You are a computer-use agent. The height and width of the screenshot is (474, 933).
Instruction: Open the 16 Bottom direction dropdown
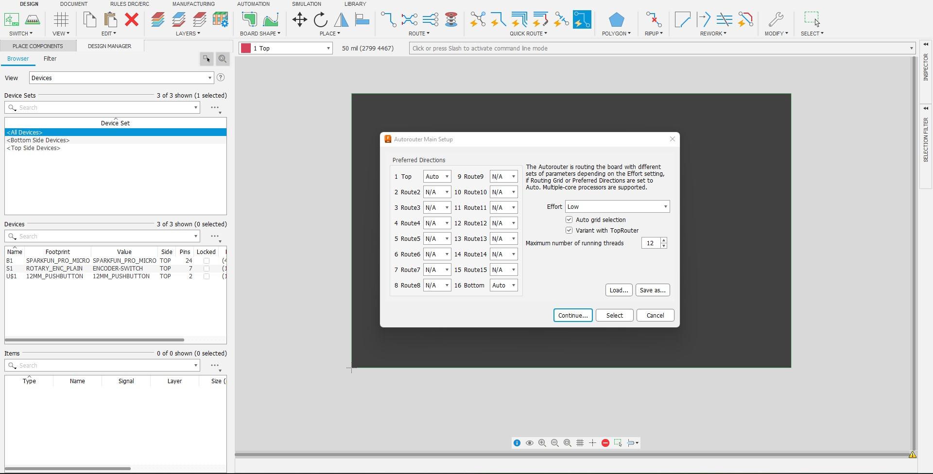503,286
